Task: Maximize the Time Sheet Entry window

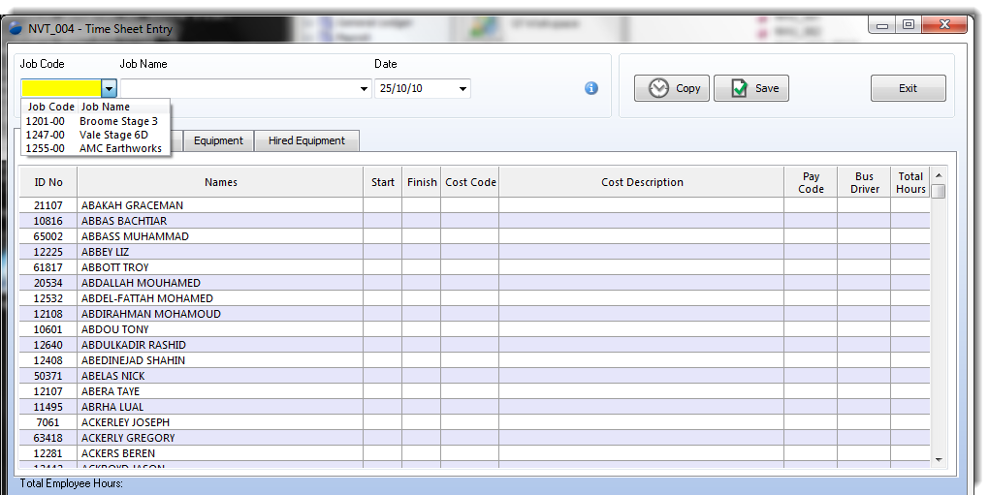Action: [x=909, y=25]
